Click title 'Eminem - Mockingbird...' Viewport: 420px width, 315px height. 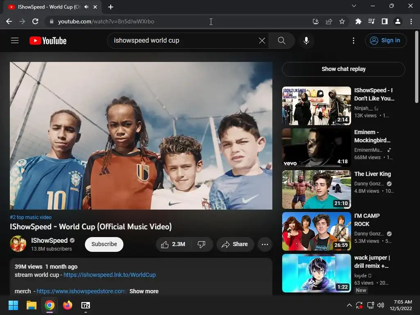(x=372, y=136)
